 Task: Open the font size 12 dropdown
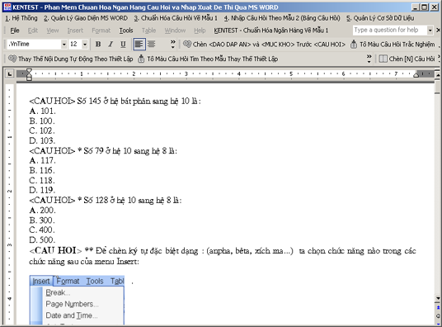pyautogui.click(x=85, y=45)
